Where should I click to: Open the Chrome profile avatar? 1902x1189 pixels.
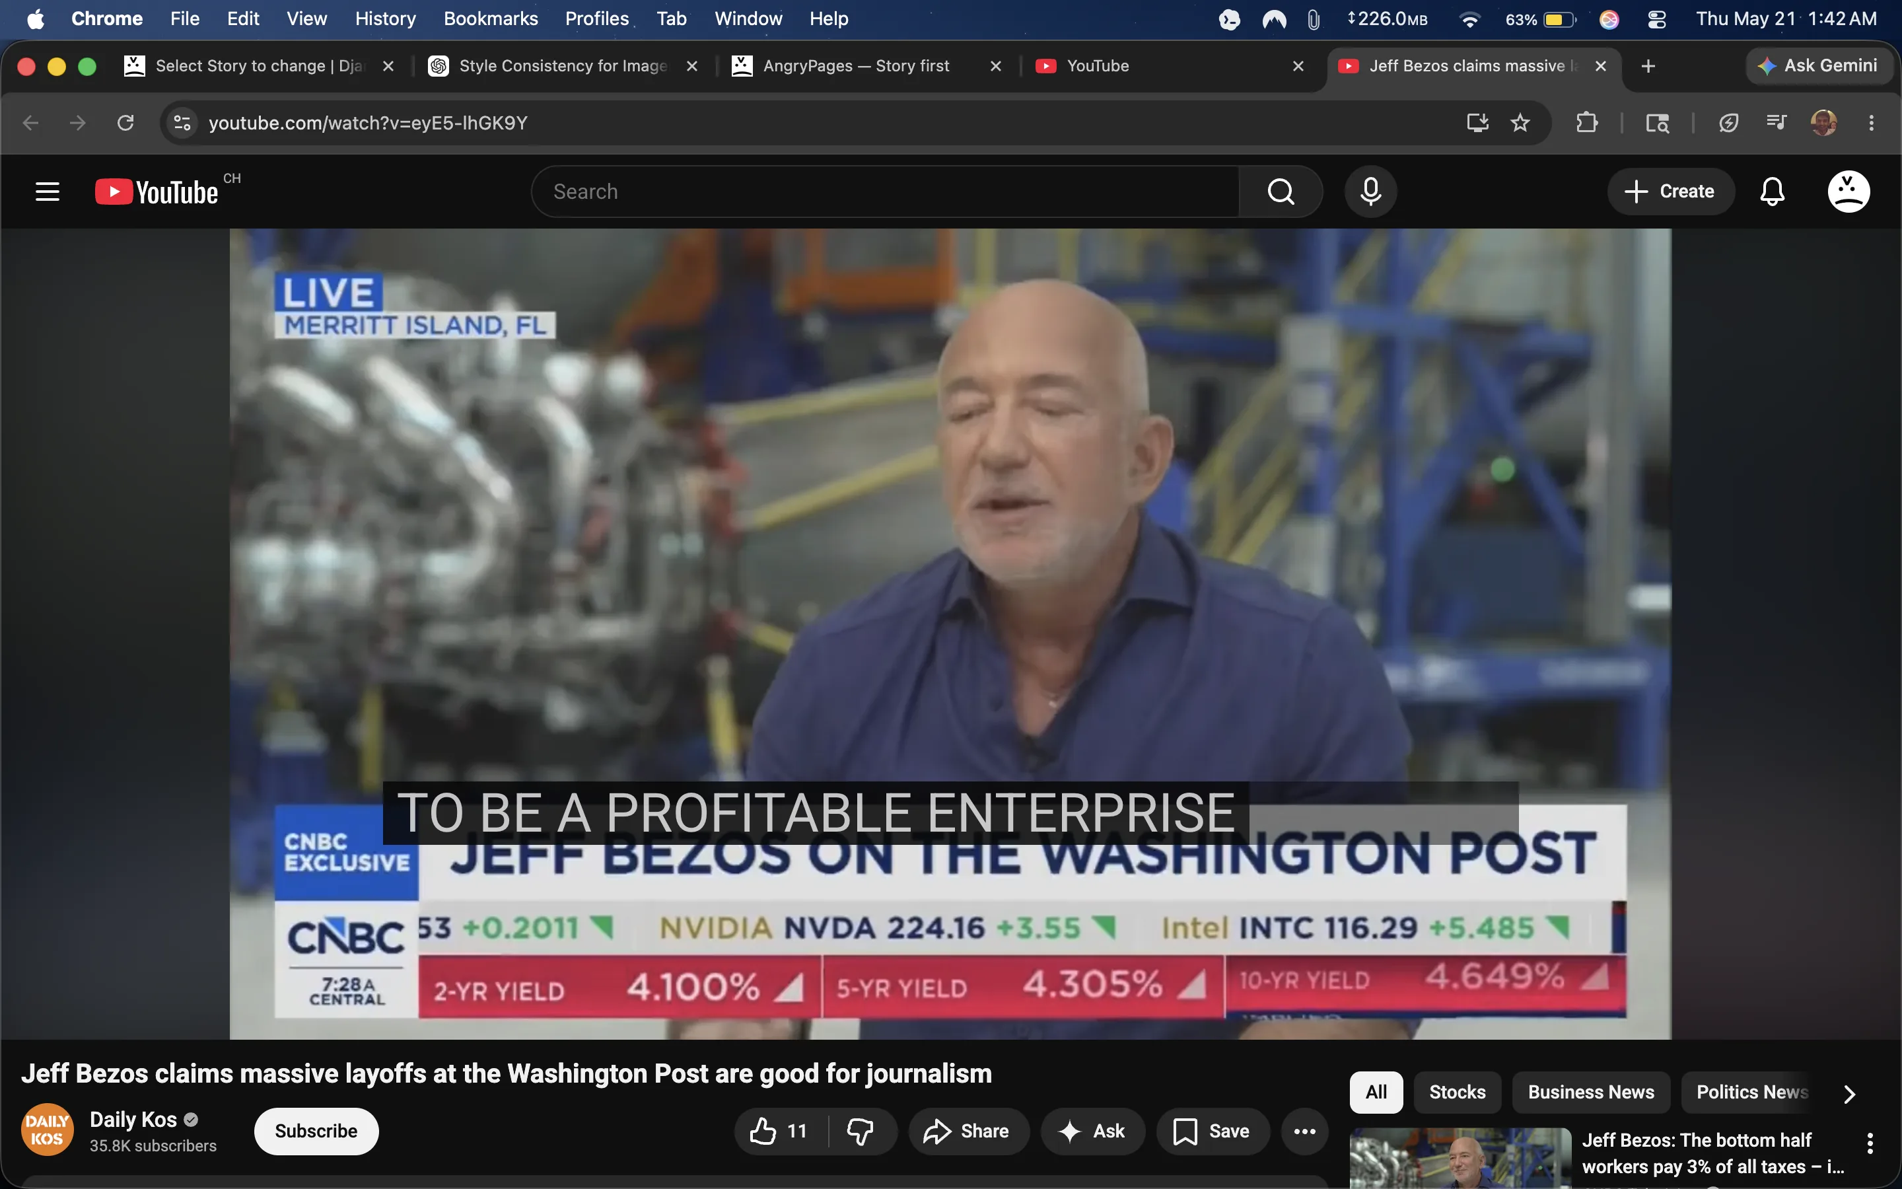click(1823, 123)
